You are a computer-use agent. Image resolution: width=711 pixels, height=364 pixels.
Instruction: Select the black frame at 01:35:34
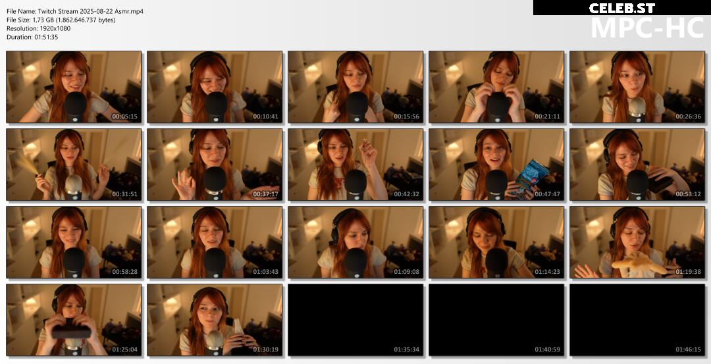point(355,320)
